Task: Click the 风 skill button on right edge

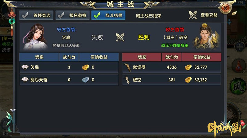Action: [238, 86]
